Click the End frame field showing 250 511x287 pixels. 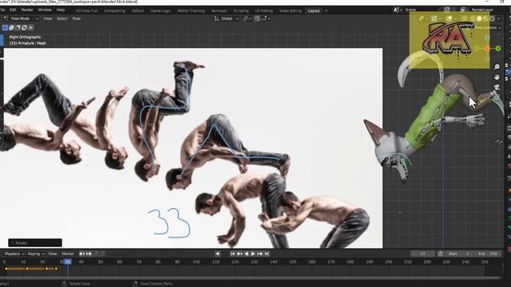click(487, 254)
